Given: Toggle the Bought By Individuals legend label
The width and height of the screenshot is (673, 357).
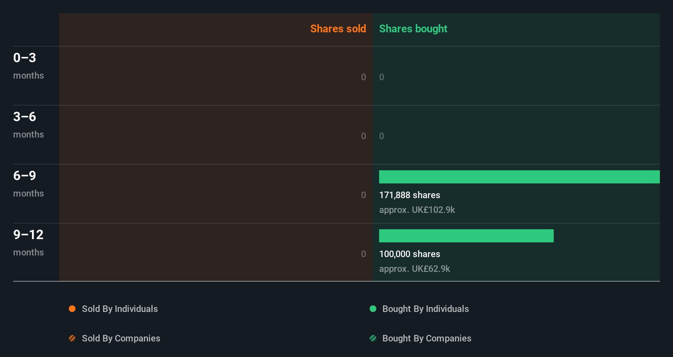Looking at the screenshot, I should click(425, 309).
